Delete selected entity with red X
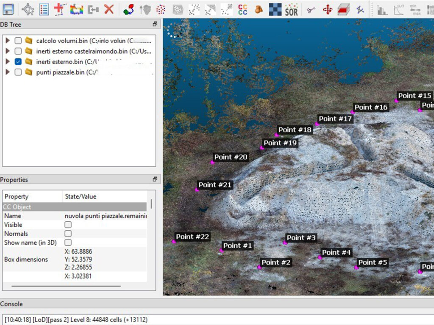434x325 pixels. click(x=109, y=9)
